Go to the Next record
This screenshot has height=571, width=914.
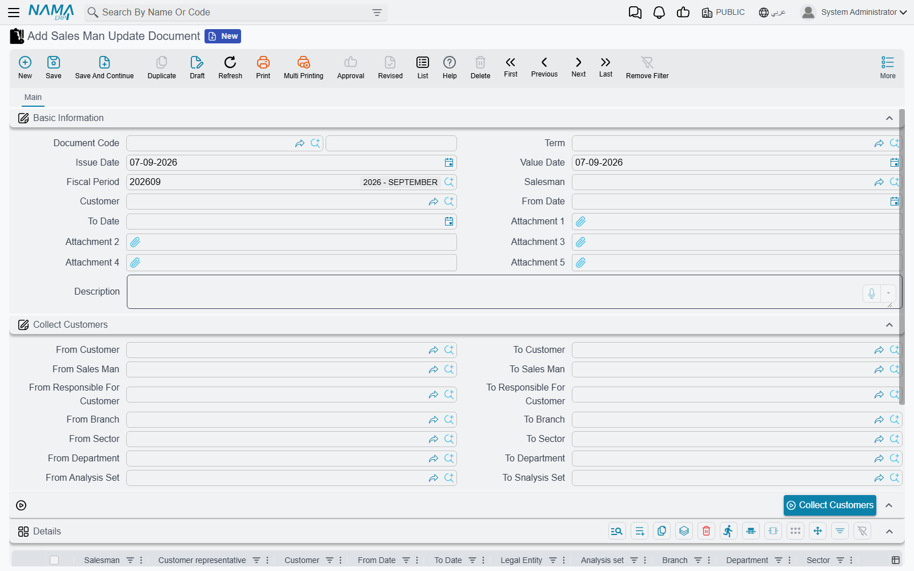579,67
